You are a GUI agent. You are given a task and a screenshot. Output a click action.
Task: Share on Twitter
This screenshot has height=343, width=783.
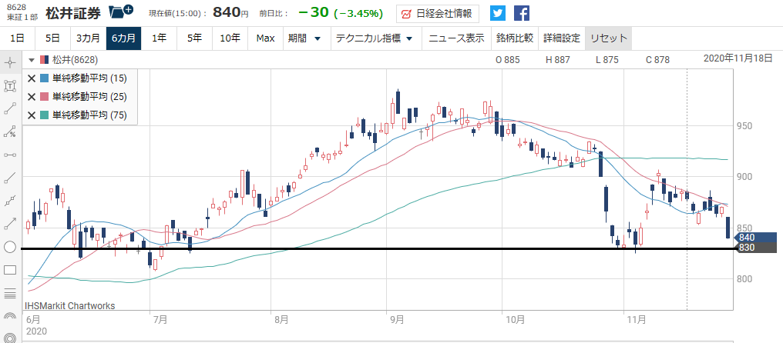497,13
